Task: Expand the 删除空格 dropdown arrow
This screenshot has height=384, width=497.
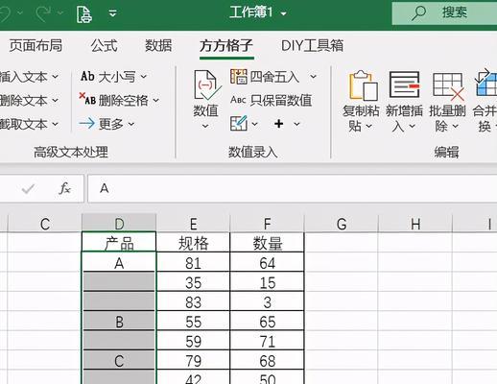Action: click(155, 101)
